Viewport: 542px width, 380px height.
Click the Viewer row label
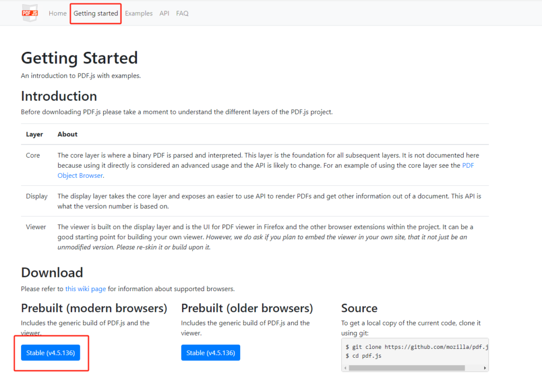[36, 227]
